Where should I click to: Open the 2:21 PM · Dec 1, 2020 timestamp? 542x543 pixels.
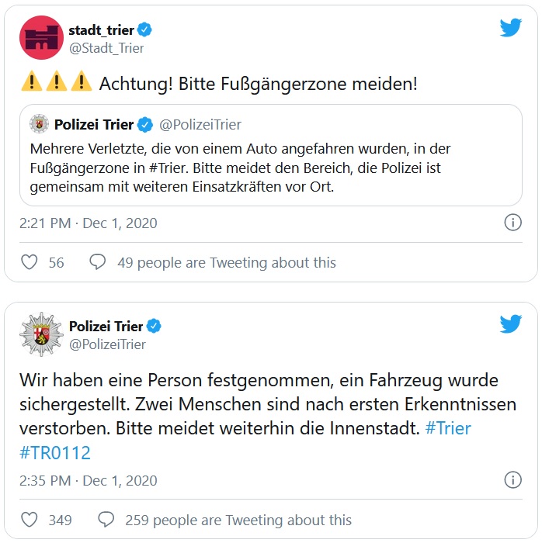(x=89, y=223)
